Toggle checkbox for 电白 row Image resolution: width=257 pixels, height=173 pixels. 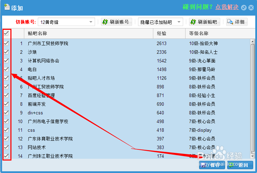[6, 69]
